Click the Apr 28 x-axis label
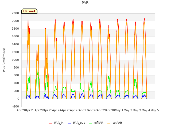The height and width of the screenshot is (128, 171). point(92,110)
